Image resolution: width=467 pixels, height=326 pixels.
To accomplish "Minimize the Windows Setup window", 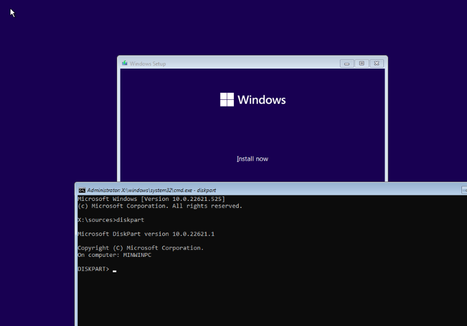I will (347, 64).
